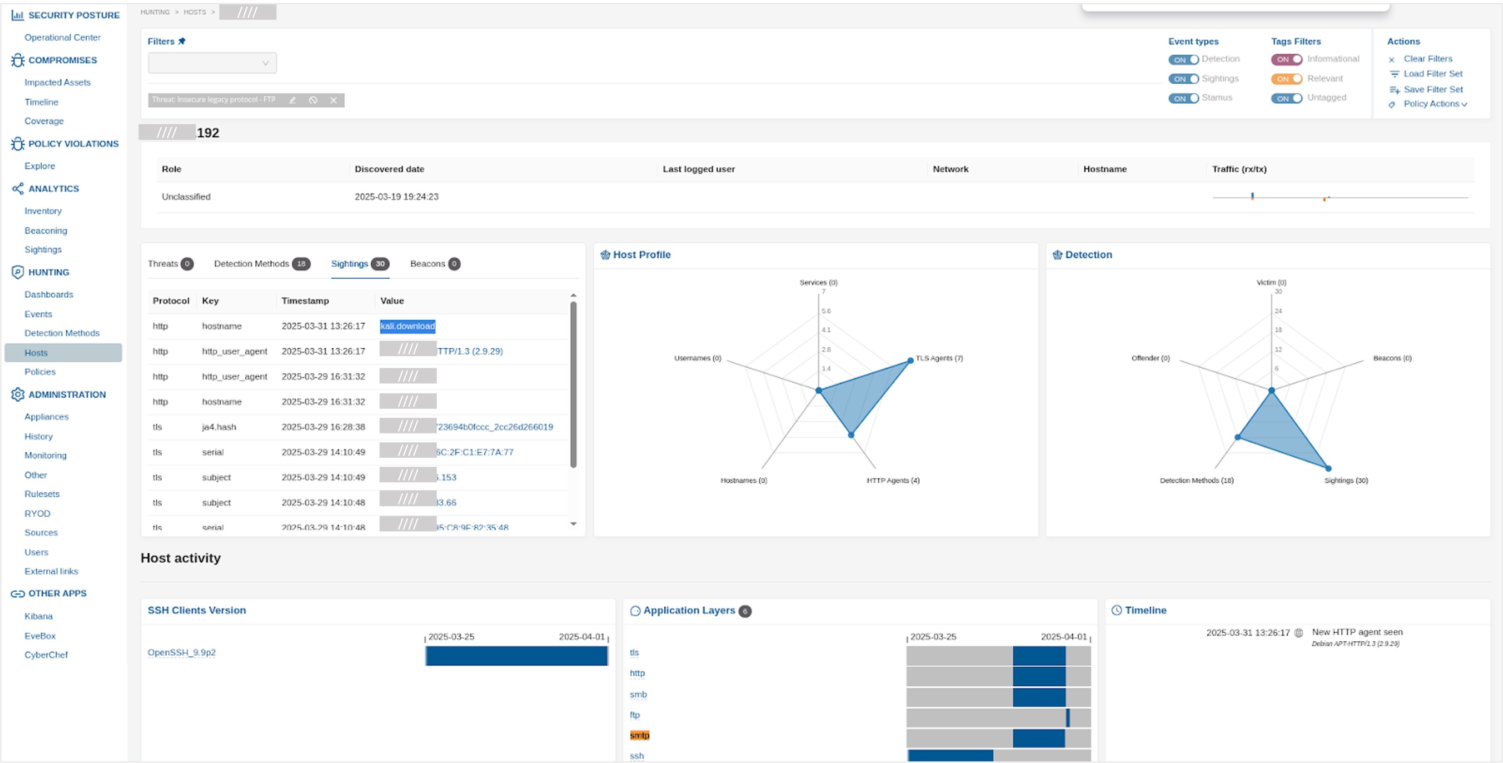Image resolution: width=1503 pixels, height=763 pixels.
Task: Disable the Detection event type toggle
Action: [1184, 59]
